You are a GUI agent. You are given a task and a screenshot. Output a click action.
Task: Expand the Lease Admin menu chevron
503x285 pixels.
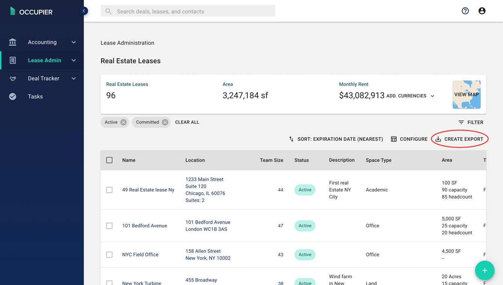point(74,60)
